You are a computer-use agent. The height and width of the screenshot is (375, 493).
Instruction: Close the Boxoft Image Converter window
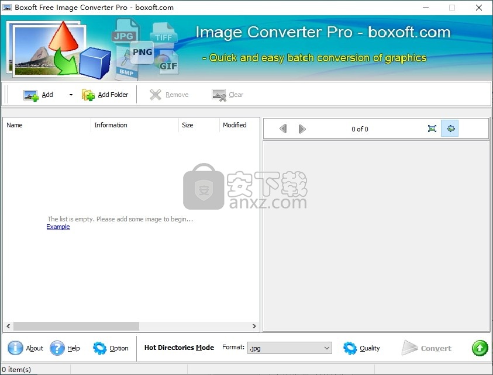[x=479, y=8]
